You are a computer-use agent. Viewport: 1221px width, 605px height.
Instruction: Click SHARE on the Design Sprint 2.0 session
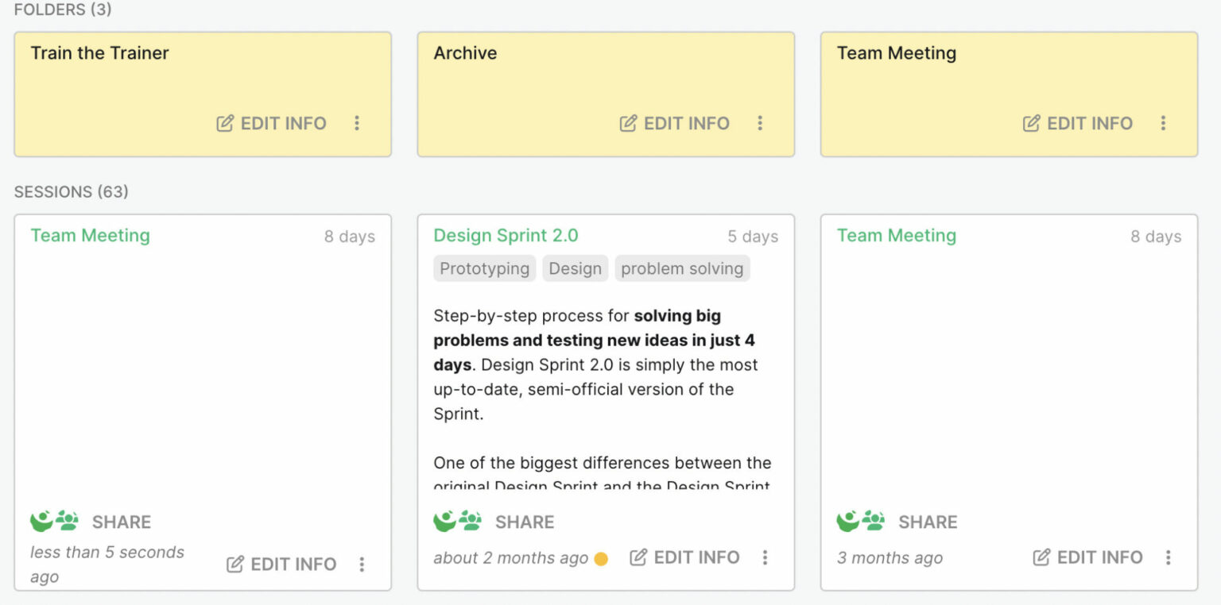(525, 522)
